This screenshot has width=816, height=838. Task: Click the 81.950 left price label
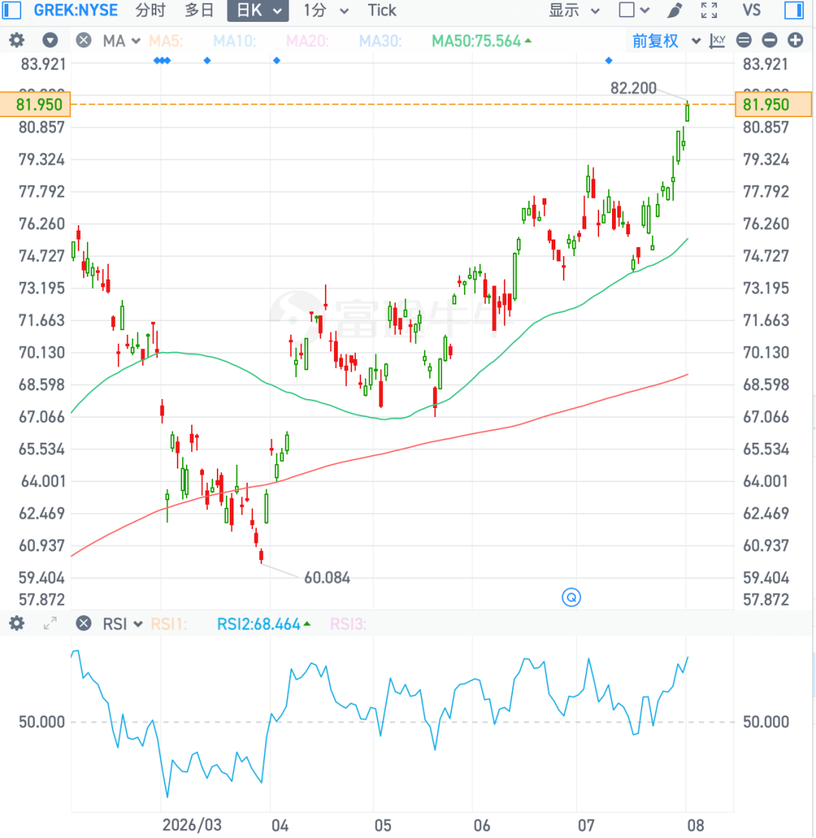[36, 104]
